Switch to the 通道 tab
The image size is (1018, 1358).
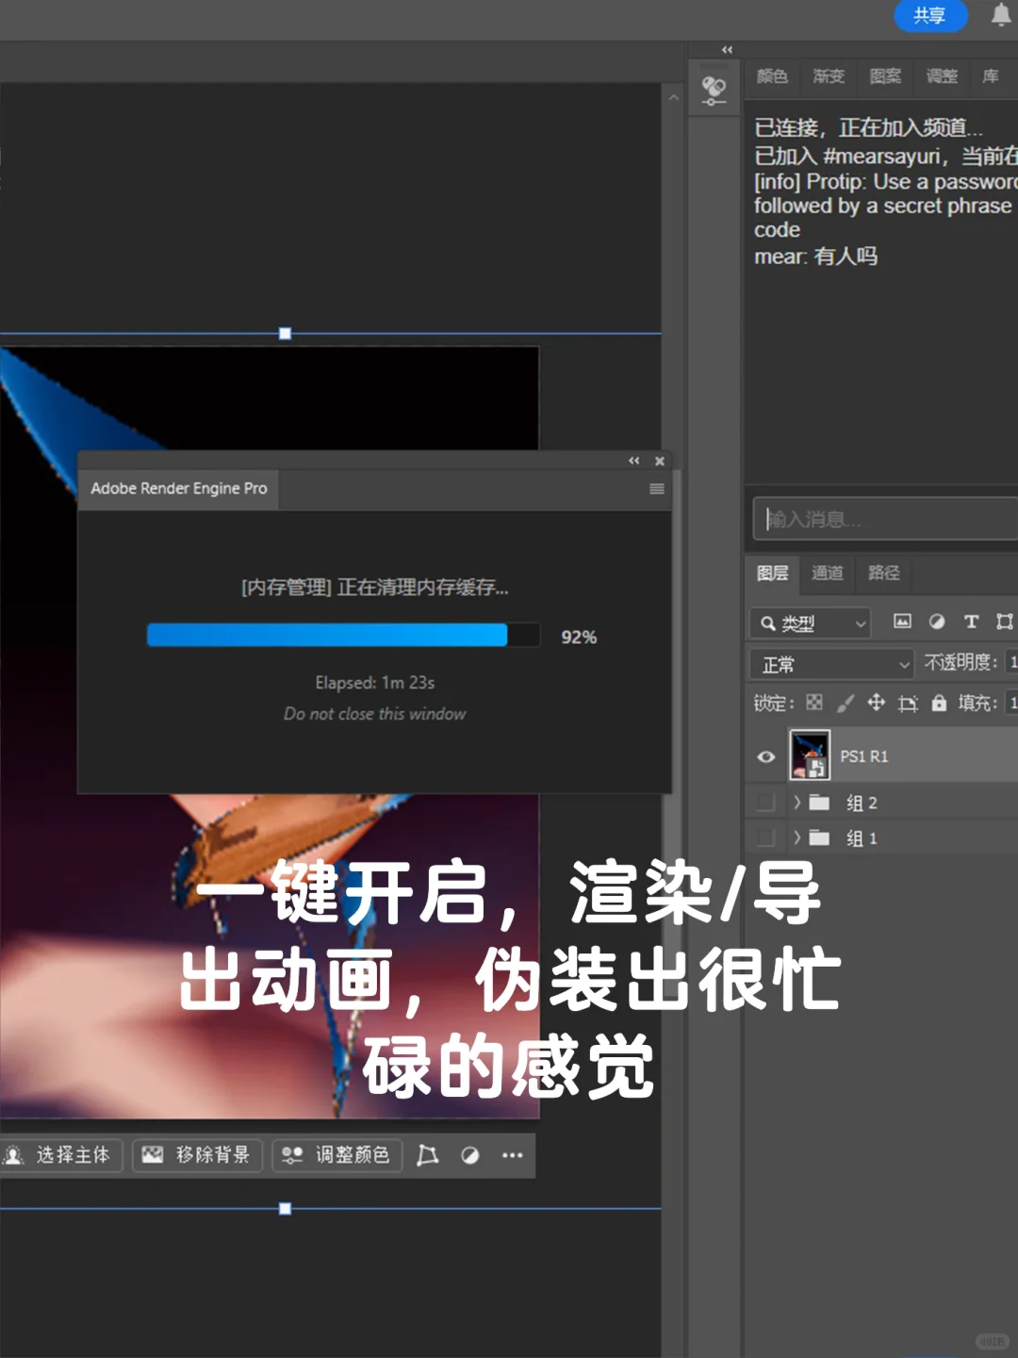pyautogui.click(x=827, y=573)
